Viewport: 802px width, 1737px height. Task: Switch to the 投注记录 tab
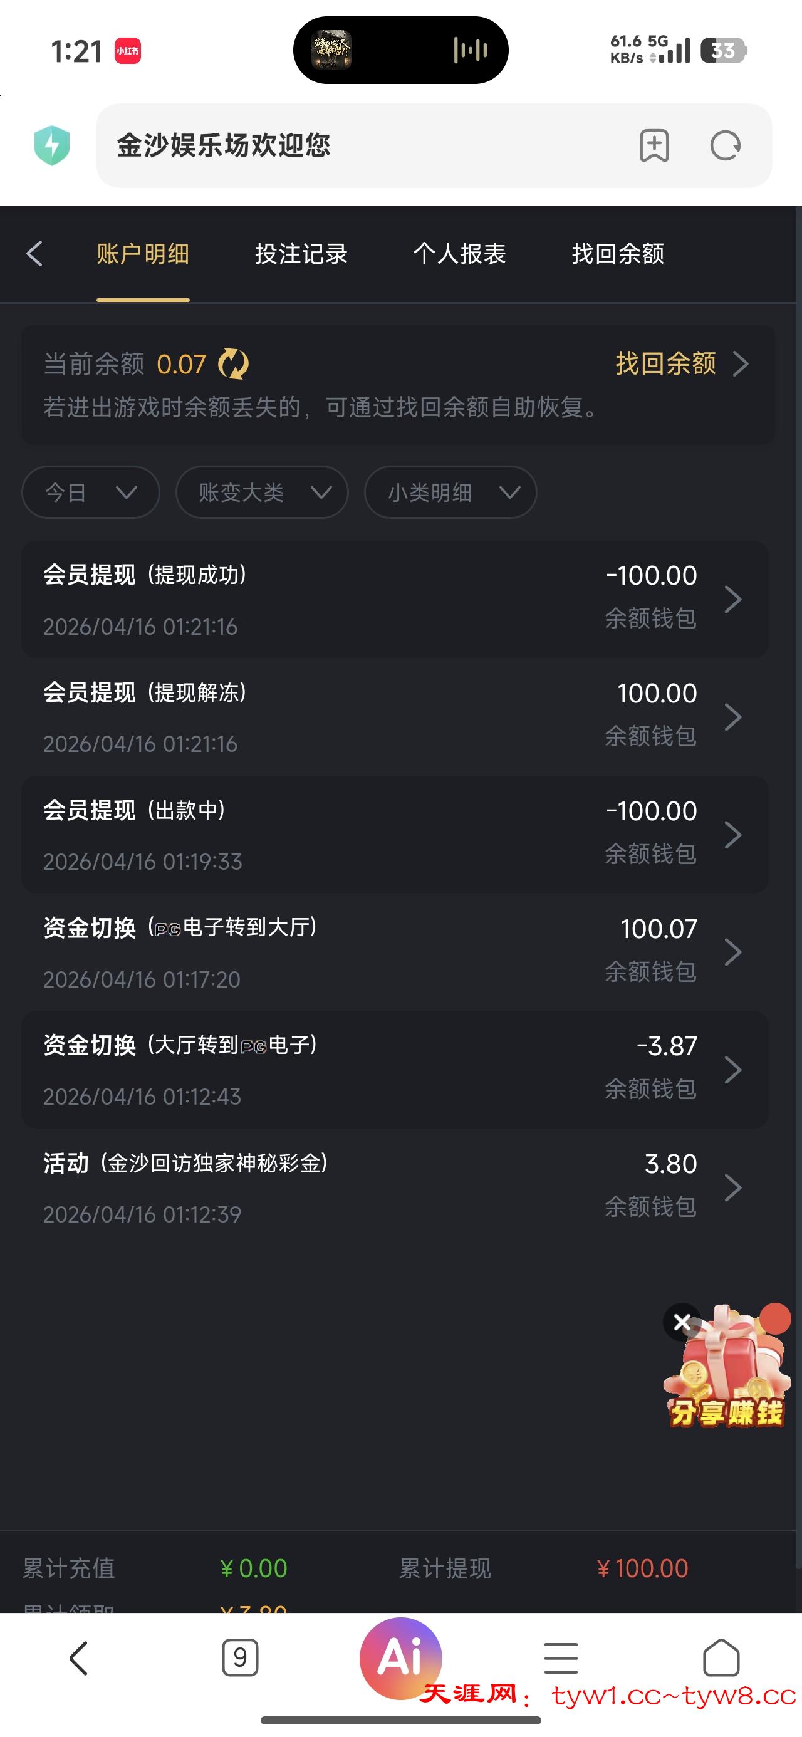point(301,254)
